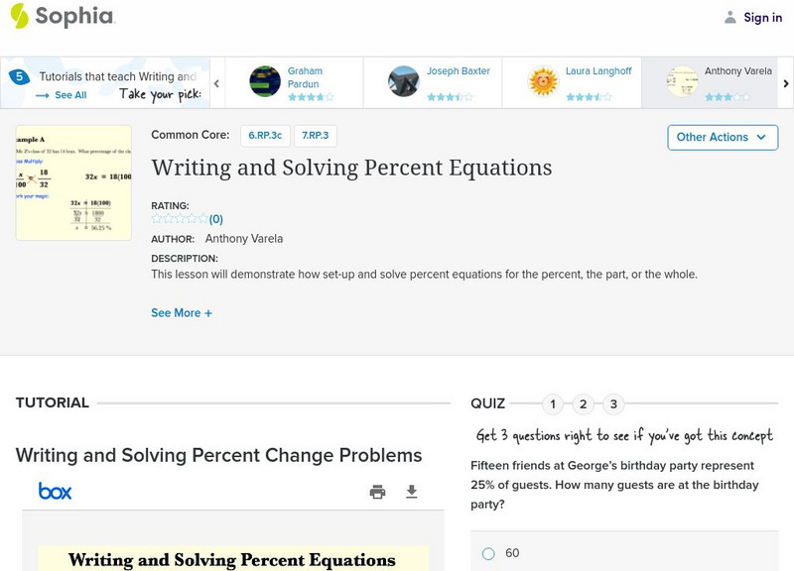Click the download icon in Box viewer

[412, 492]
